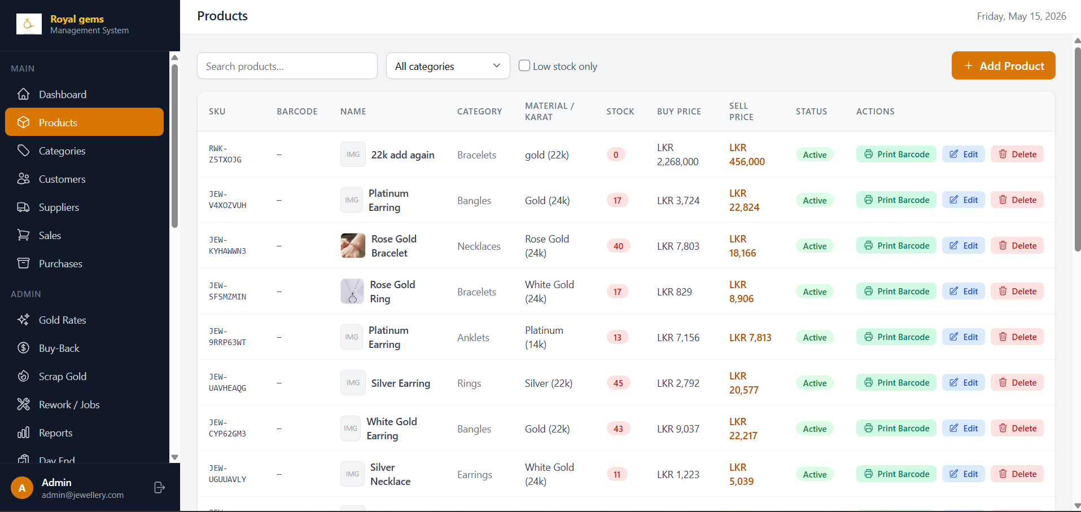Click the sell price LKR 7,813
Screen dimensions: 1081x512
click(750, 337)
